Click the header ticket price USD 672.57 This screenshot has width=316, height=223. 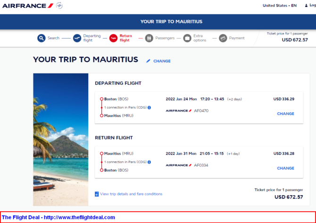click(x=295, y=40)
